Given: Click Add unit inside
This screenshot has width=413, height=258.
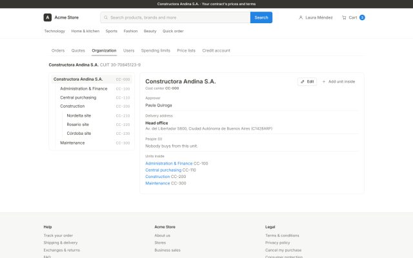Looking at the screenshot, I should [x=339, y=82].
